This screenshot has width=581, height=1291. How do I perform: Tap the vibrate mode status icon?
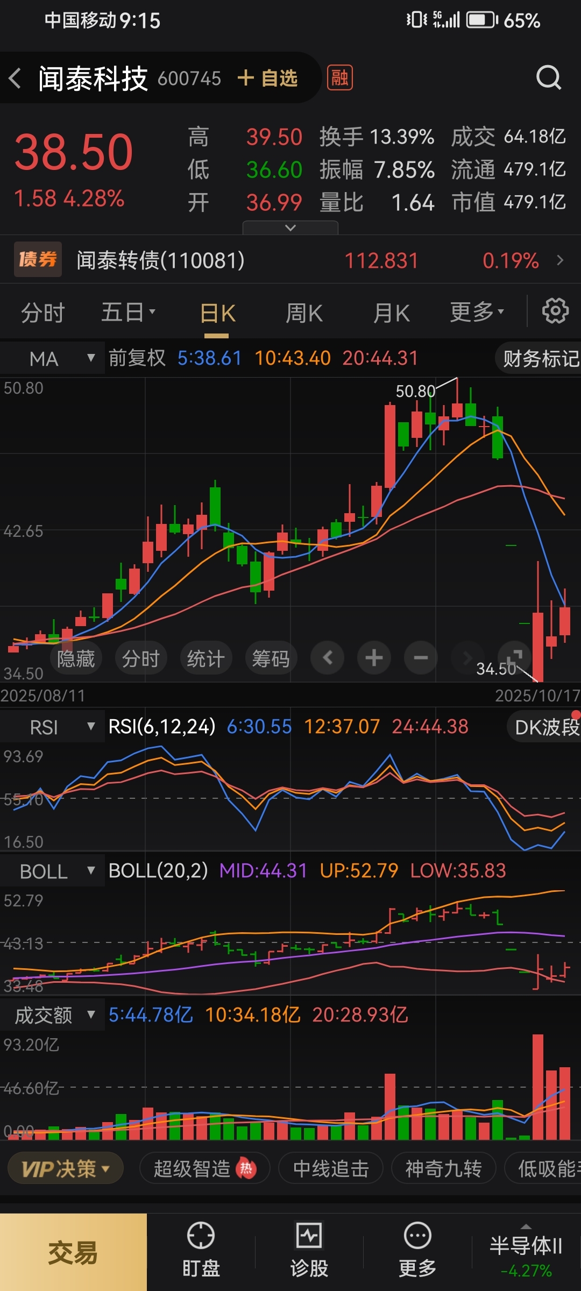click(x=416, y=20)
